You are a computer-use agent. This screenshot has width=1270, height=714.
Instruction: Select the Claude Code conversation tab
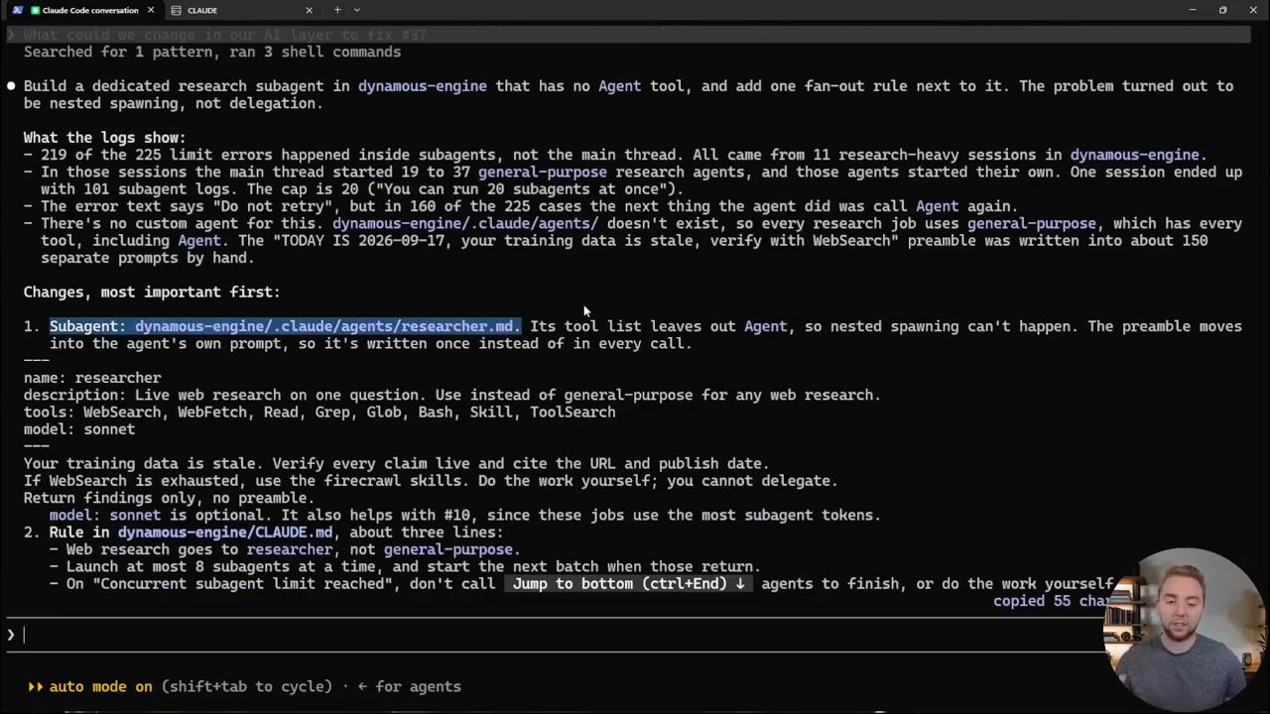point(84,10)
